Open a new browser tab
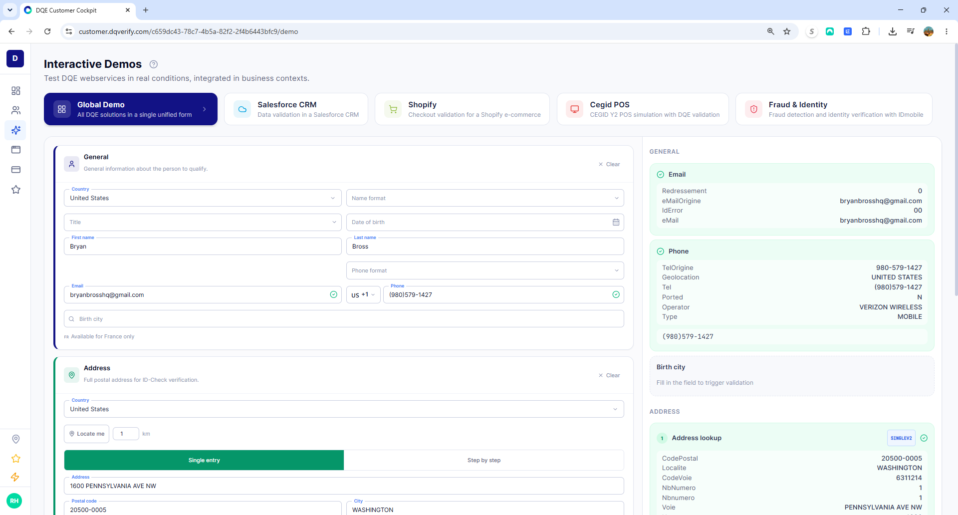 pos(146,10)
